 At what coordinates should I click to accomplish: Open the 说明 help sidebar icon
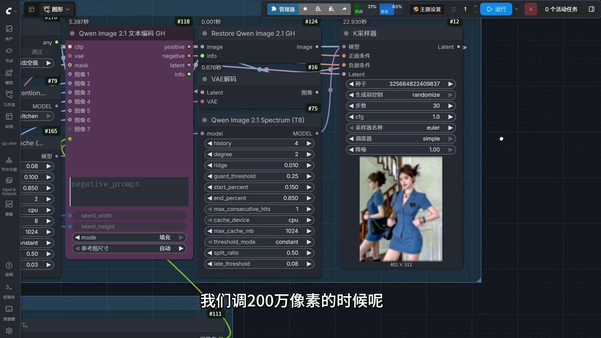pyautogui.click(x=9, y=269)
